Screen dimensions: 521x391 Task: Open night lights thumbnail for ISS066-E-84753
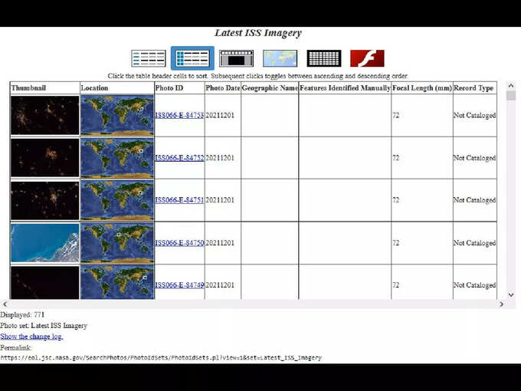(45, 115)
